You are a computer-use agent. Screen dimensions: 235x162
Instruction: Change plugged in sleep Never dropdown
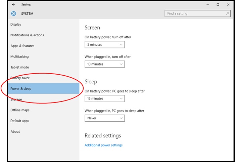pyautogui.click(x=104, y=118)
